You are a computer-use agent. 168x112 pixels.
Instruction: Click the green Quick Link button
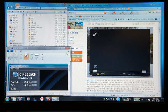click(76, 56)
